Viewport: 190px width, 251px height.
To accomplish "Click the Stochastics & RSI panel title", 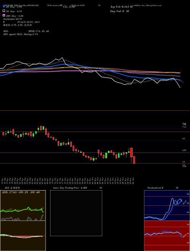I will (163, 188).
